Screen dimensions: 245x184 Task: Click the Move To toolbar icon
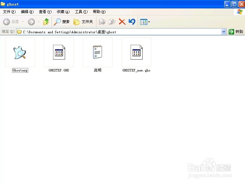(x=102, y=22)
